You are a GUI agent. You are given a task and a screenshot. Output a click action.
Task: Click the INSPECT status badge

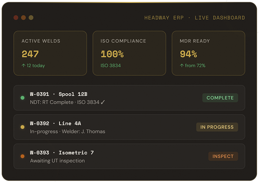point(223,156)
